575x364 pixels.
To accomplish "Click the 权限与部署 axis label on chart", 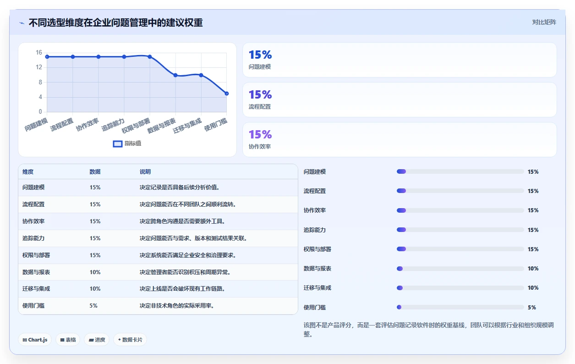I will (x=136, y=125).
